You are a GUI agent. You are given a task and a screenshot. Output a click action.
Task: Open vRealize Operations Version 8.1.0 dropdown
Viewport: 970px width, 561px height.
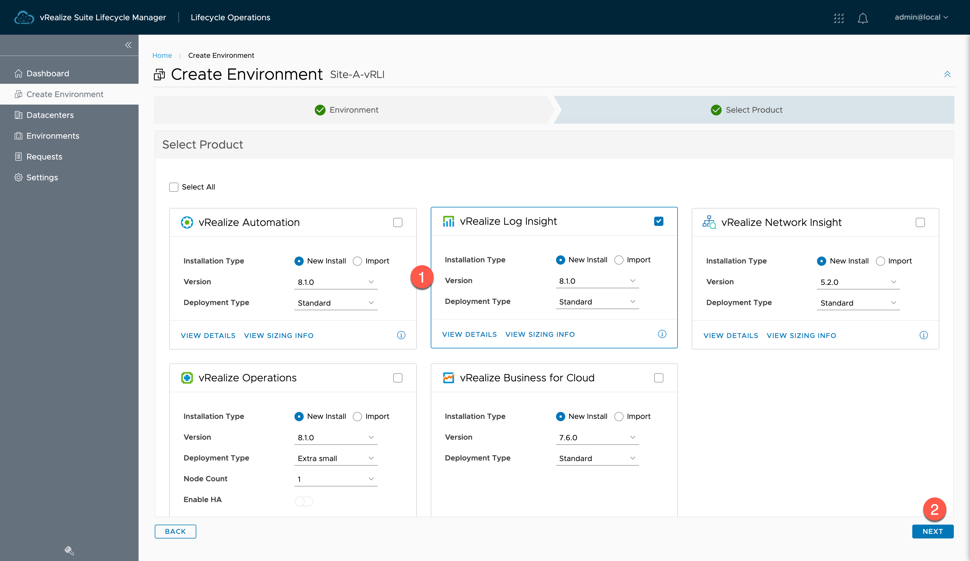coord(336,437)
